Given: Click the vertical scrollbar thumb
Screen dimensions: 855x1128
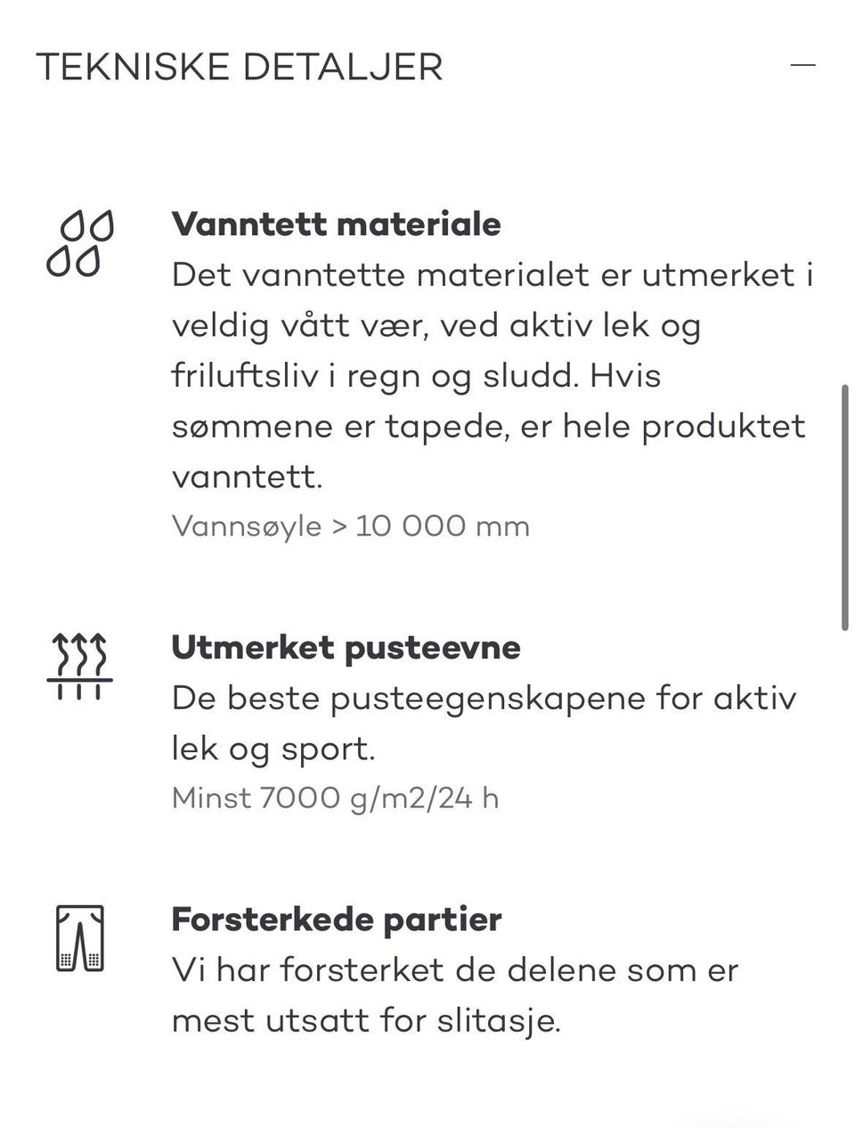Looking at the screenshot, I should tap(844, 508).
